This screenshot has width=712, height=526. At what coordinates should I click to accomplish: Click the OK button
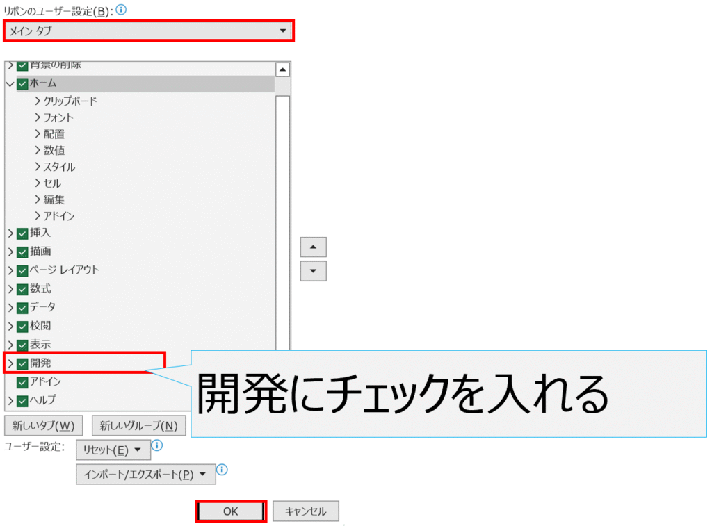coord(231,511)
